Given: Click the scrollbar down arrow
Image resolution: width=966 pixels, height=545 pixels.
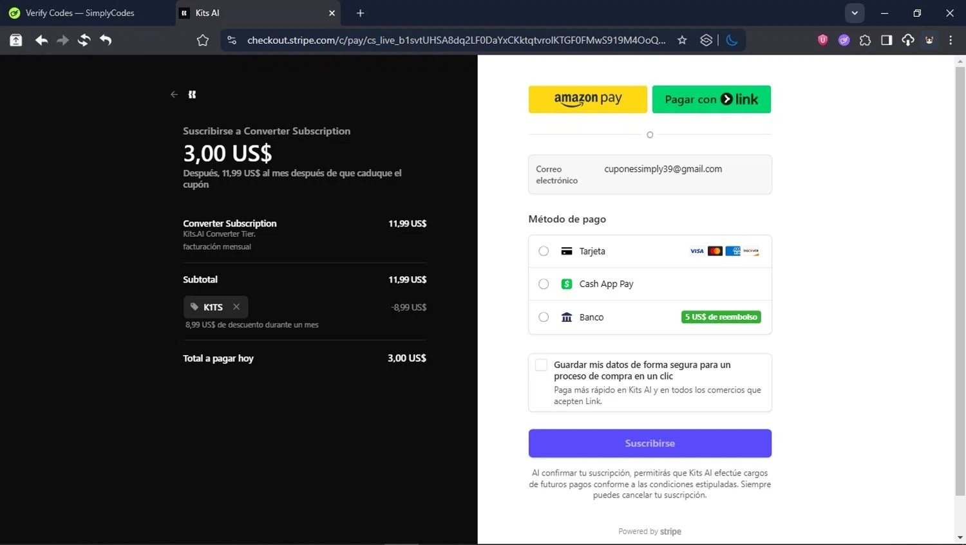Looking at the screenshot, I should (x=960, y=537).
